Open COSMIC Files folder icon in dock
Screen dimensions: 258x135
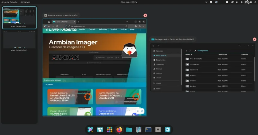[x=129, y=129]
